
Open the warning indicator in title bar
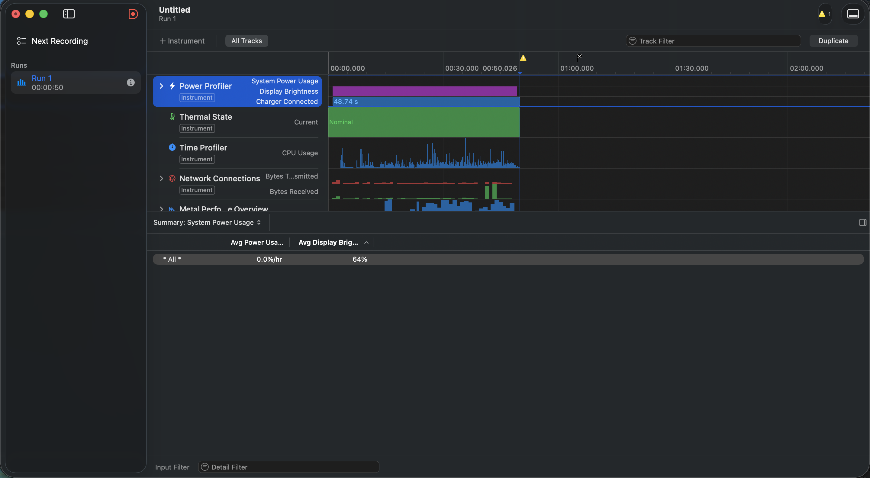[x=824, y=14]
